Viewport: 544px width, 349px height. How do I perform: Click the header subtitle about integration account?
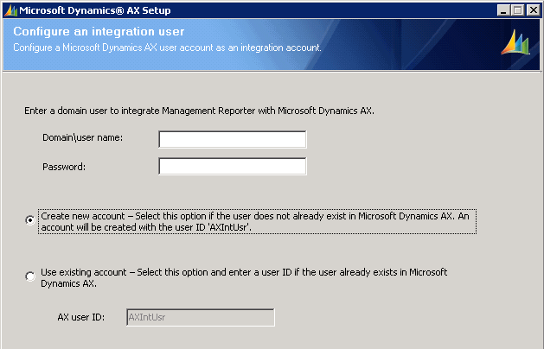click(168, 47)
